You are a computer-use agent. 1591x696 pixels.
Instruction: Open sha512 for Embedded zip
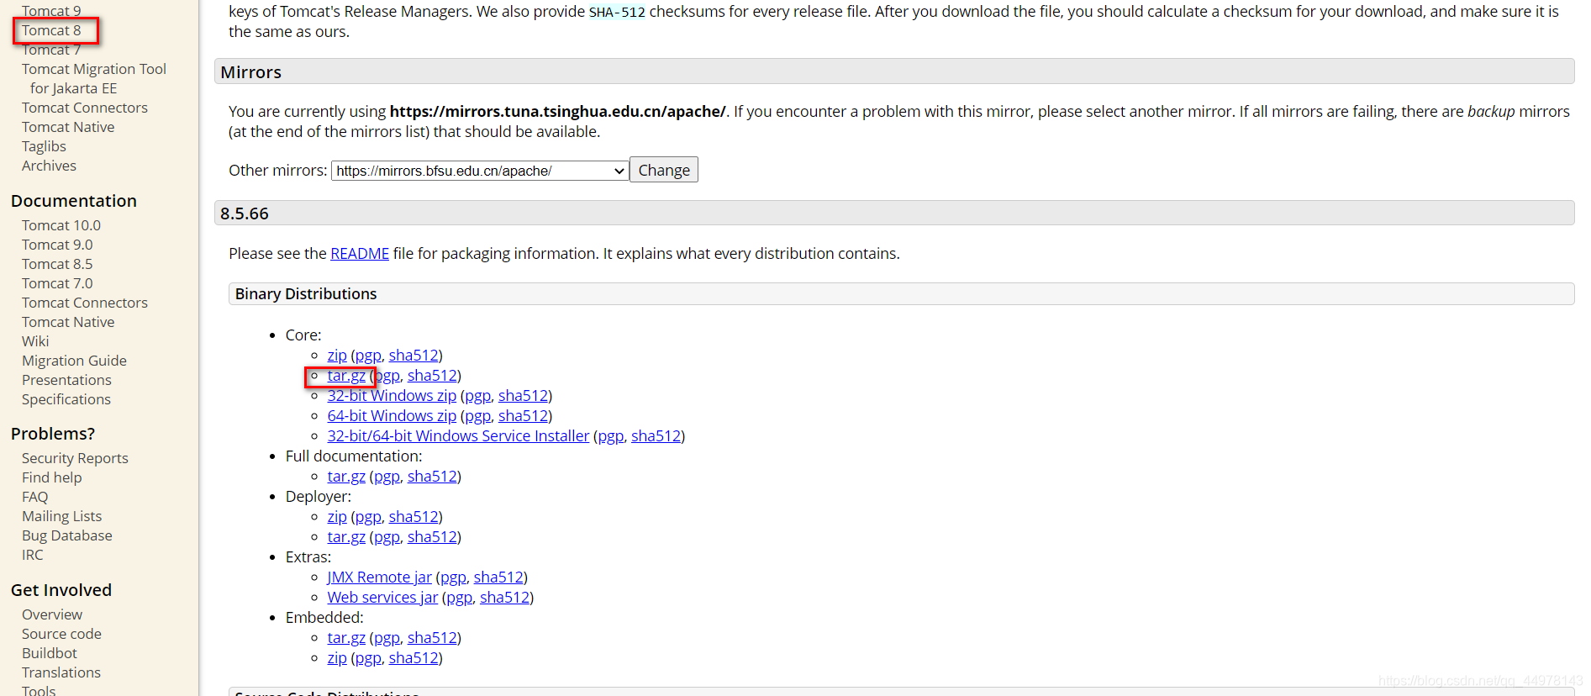[x=414, y=658]
